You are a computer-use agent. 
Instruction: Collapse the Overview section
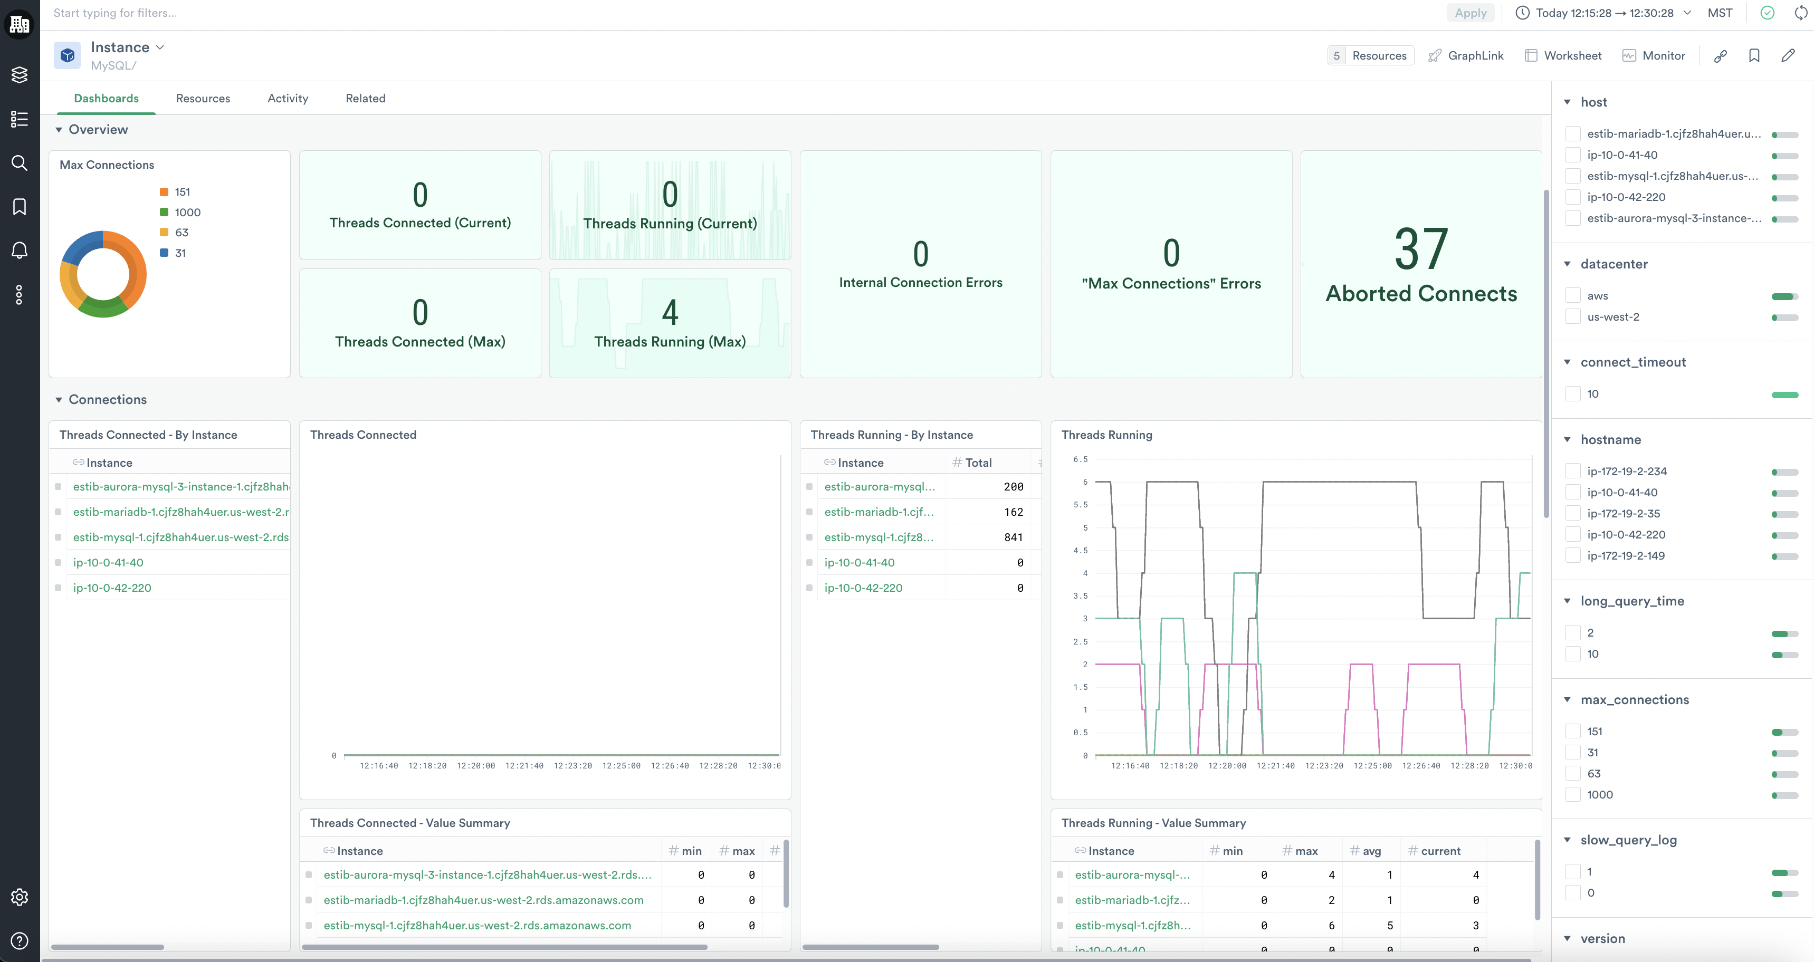coord(59,130)
